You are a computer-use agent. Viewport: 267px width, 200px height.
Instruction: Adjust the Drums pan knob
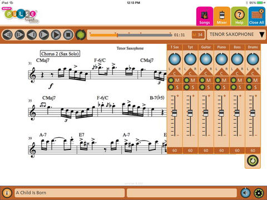tap(253, 59)
